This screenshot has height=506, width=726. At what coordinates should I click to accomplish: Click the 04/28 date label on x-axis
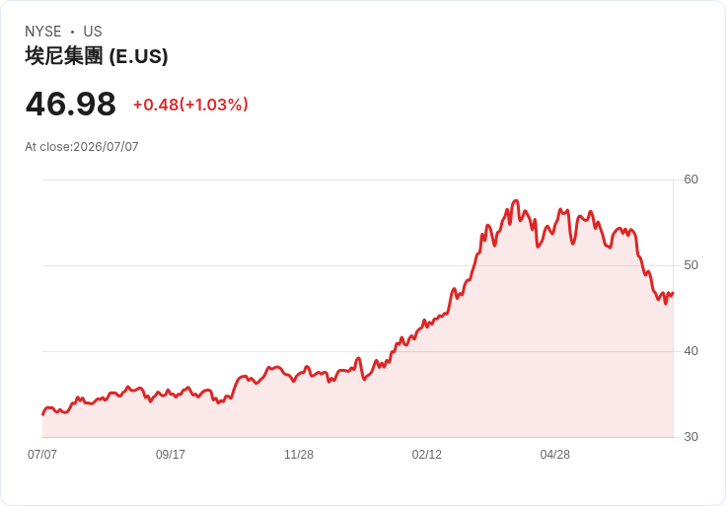pyautogui.click(x=555, y=455)
